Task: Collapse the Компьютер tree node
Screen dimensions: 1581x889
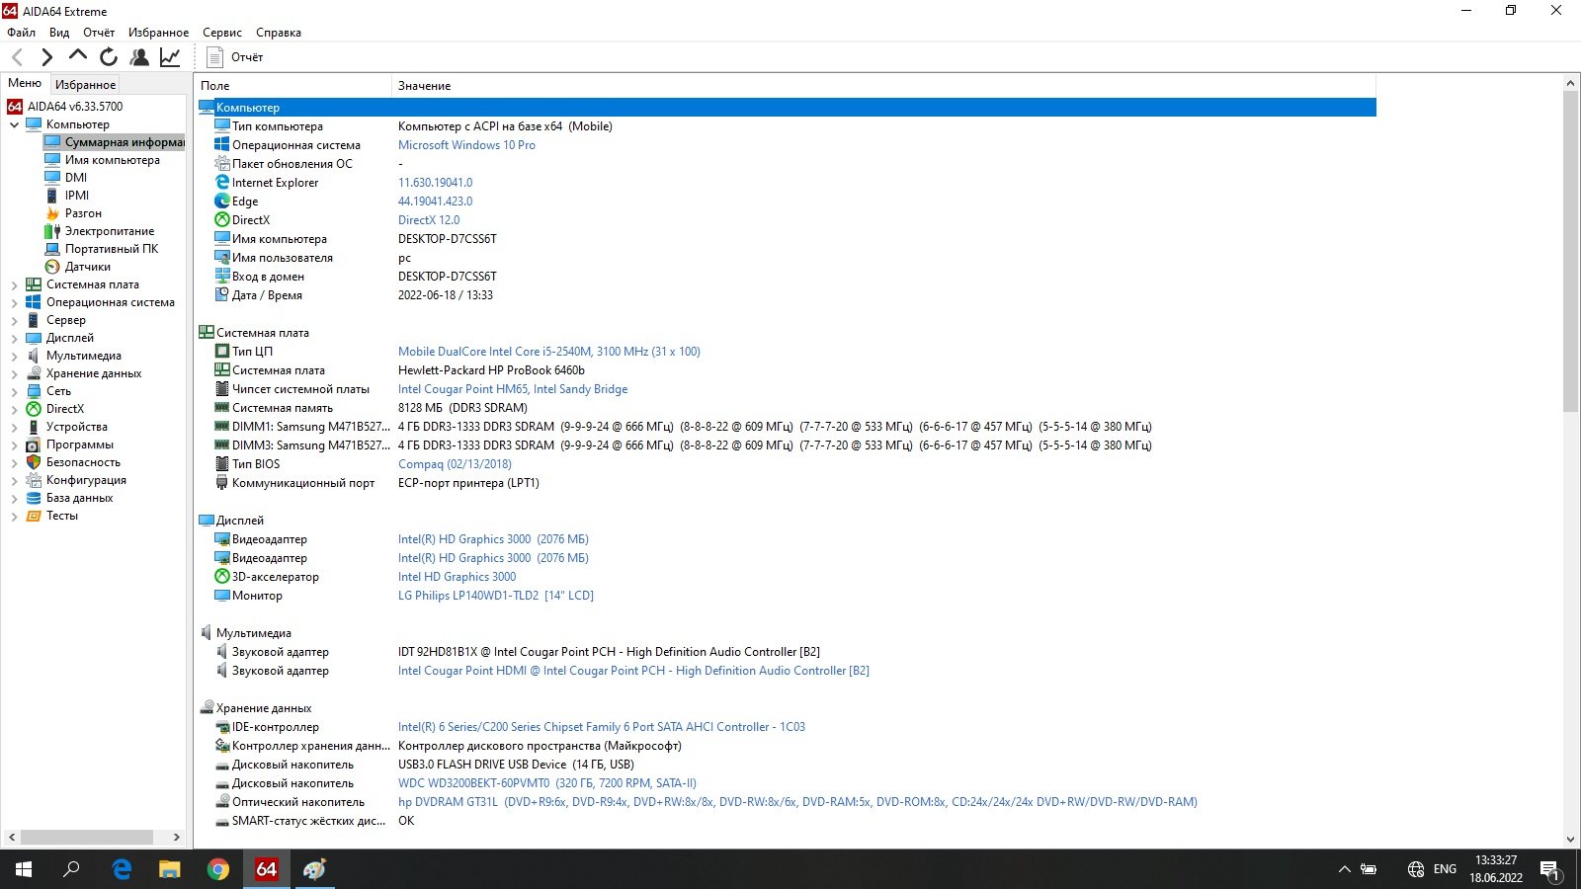Action: point(14,125)
